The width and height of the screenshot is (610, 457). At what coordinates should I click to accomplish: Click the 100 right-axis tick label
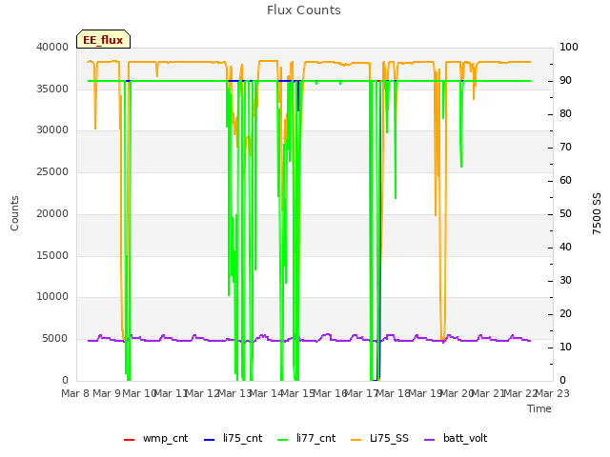tap(569, 47)
